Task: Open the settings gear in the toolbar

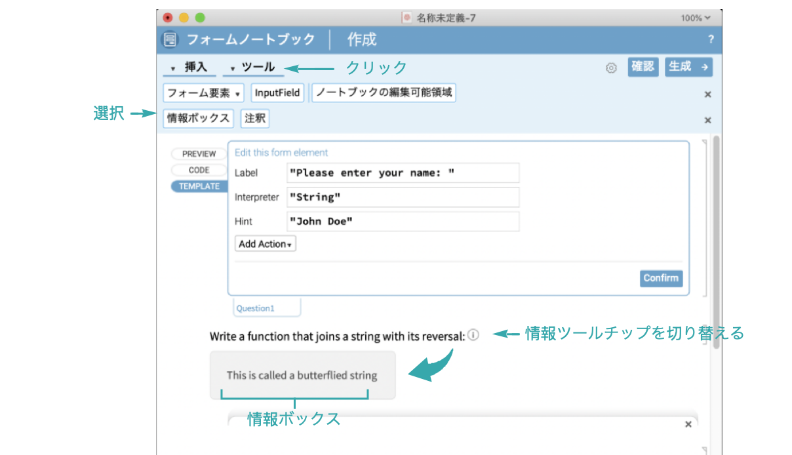Action: click(x=611, y=67)
